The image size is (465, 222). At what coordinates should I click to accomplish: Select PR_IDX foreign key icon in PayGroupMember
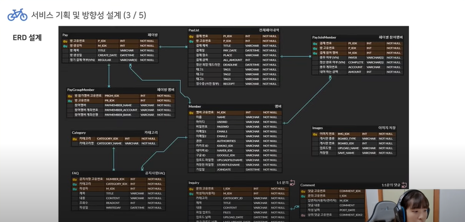pyautogui.click(x=69, y=100)
